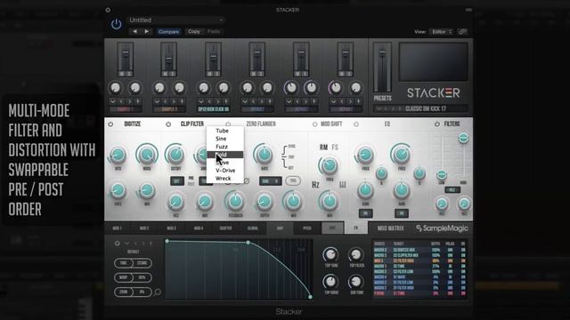
Task: Click next sample arrow on first channel
Action: tap(129, 101)
